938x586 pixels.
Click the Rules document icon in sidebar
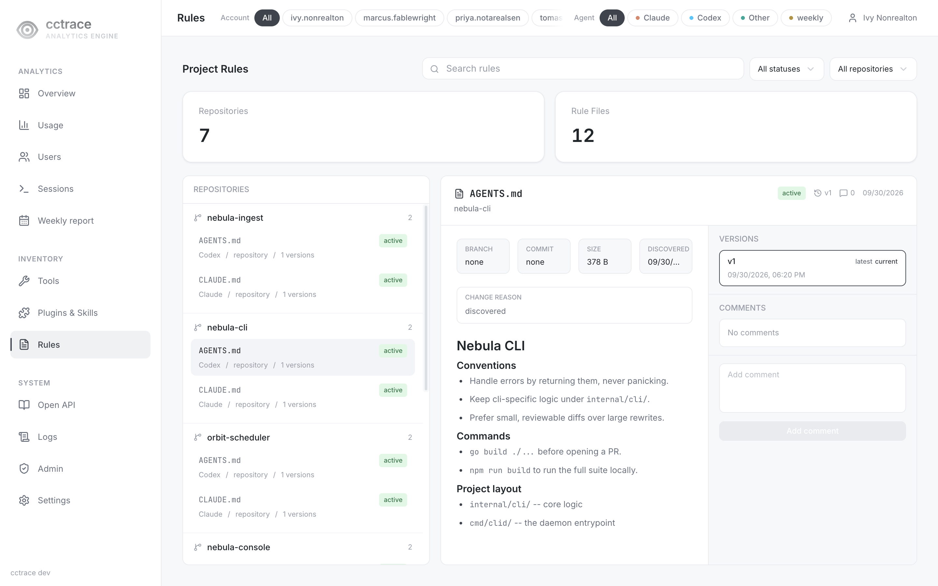click(x=24, y=344)
